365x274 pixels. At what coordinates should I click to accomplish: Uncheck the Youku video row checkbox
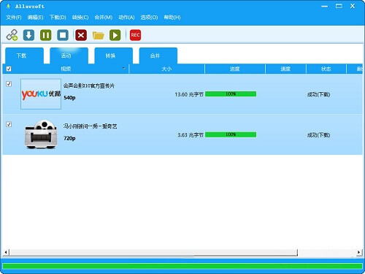[x=9, y=84]
